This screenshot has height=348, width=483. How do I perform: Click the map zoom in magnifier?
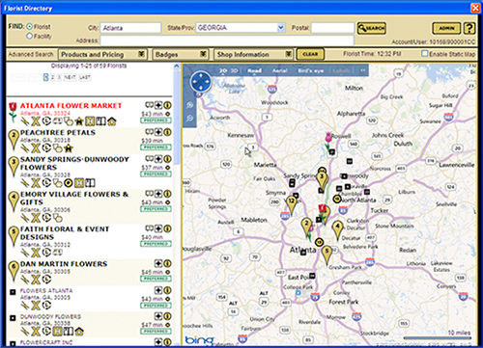190,105
